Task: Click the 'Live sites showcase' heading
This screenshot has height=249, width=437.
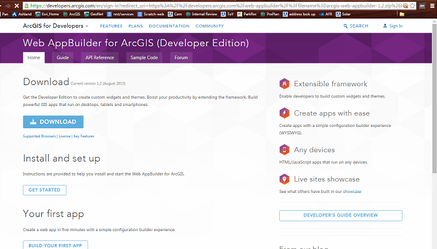Action: click(327, 179)
